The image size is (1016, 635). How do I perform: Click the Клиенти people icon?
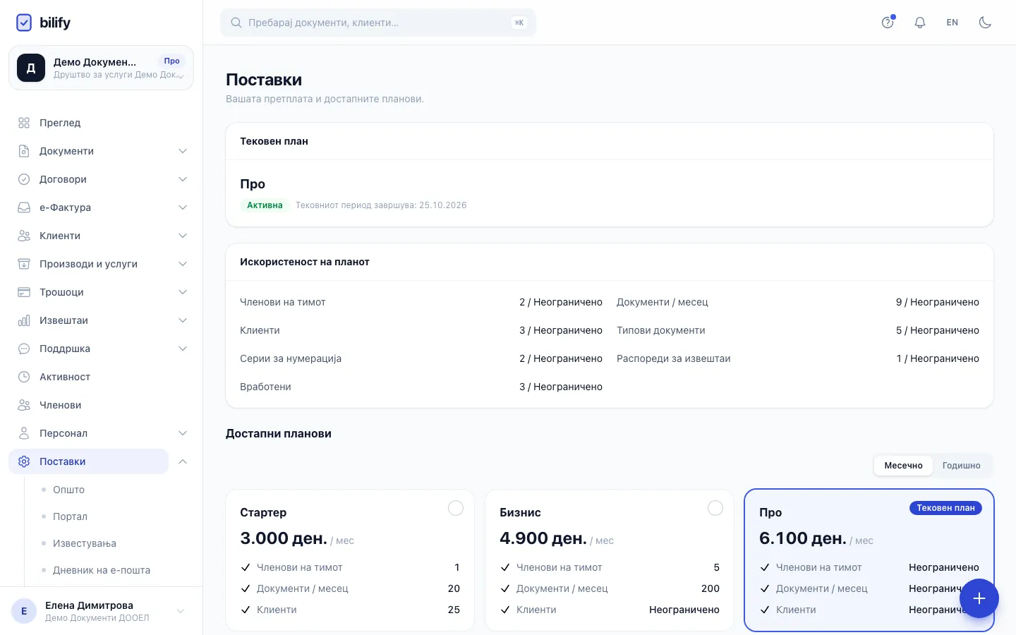coord(24,236)
